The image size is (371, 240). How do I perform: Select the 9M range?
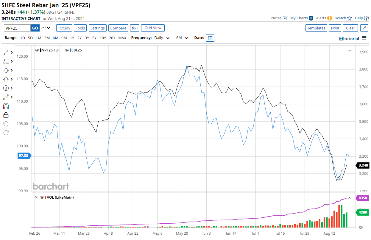(x=64, y=38)
